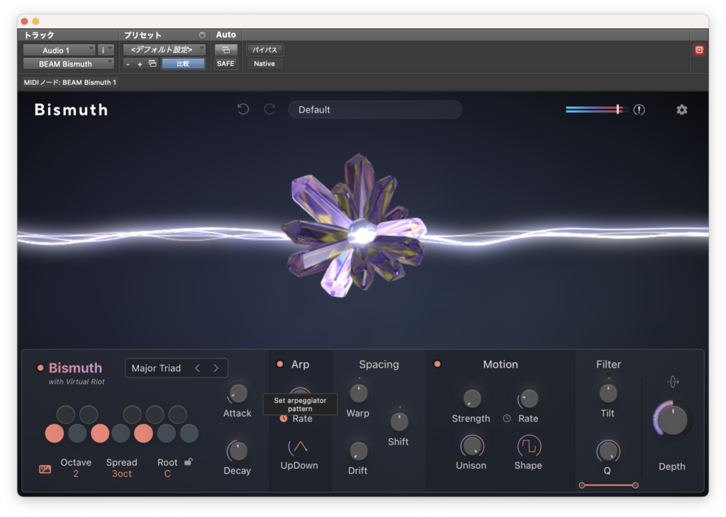Toggle the Bismuth power dot

tap(40, 368)
